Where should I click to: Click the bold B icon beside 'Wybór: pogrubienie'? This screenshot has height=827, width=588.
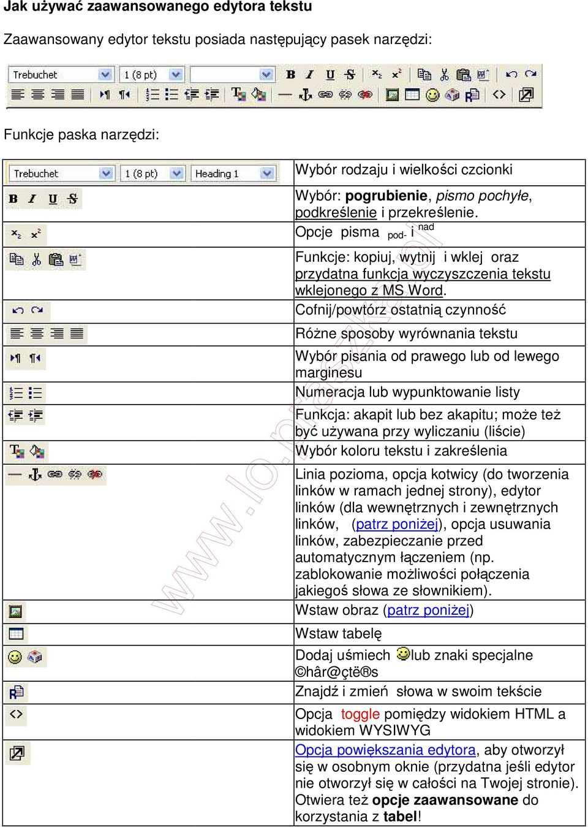click(x=13, y=199)
